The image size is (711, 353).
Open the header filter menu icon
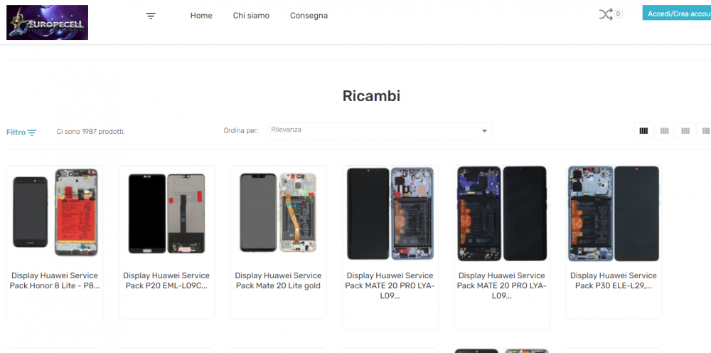pos(151,16)
